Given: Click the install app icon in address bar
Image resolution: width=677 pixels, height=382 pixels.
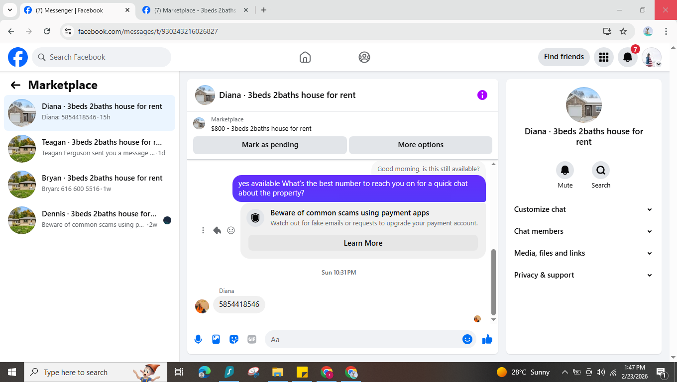Looking at the screenshot, I should pyautogui.click(x=607, y=31).
